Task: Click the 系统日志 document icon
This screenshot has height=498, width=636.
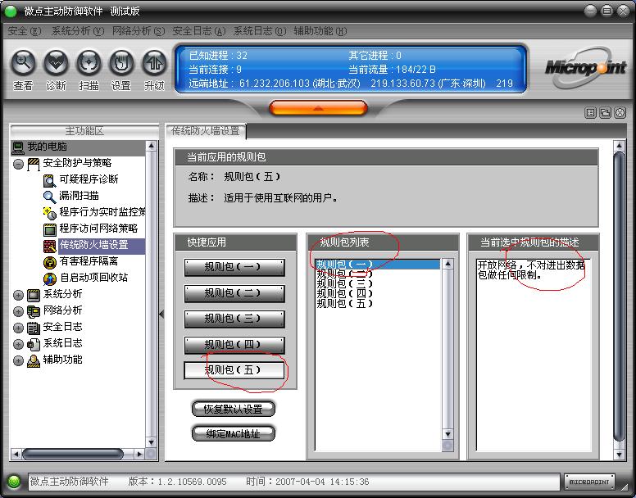Action: tap(34, 344)
